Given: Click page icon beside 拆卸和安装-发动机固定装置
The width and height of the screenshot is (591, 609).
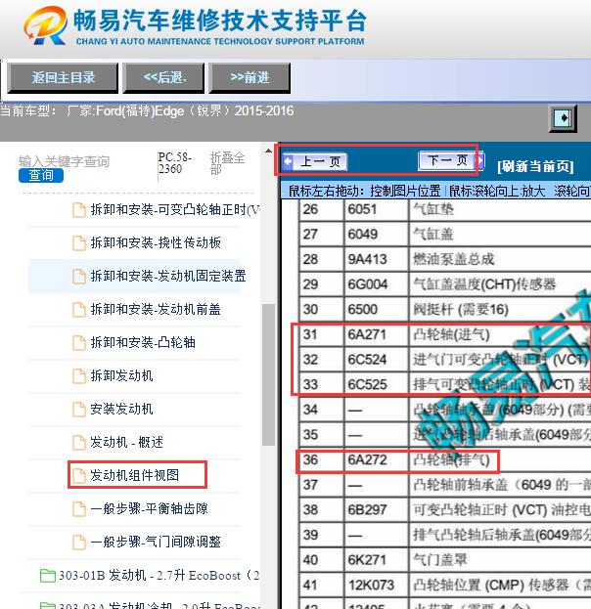Looking at the screenshot, I should click(x=79, y=277).
